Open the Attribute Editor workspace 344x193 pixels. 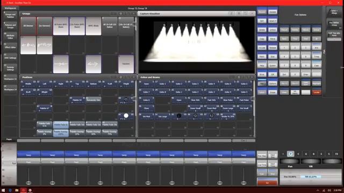10,36
